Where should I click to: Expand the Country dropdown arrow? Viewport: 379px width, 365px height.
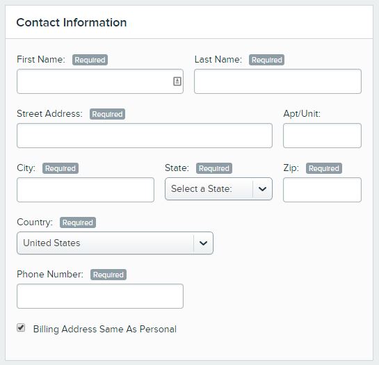[x=203, y=243]
